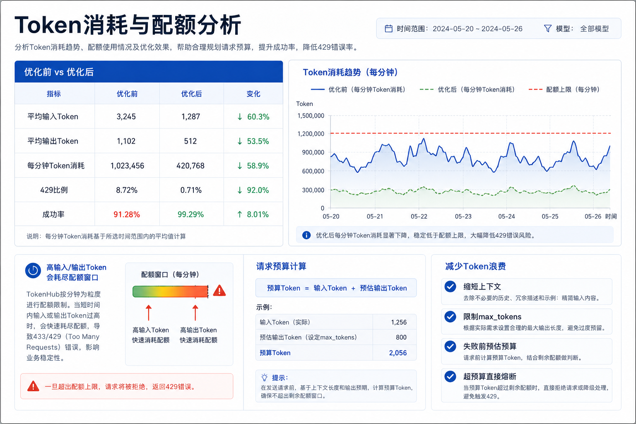
Task: Click the red arrow above 高输入Token
Action: 149,313
